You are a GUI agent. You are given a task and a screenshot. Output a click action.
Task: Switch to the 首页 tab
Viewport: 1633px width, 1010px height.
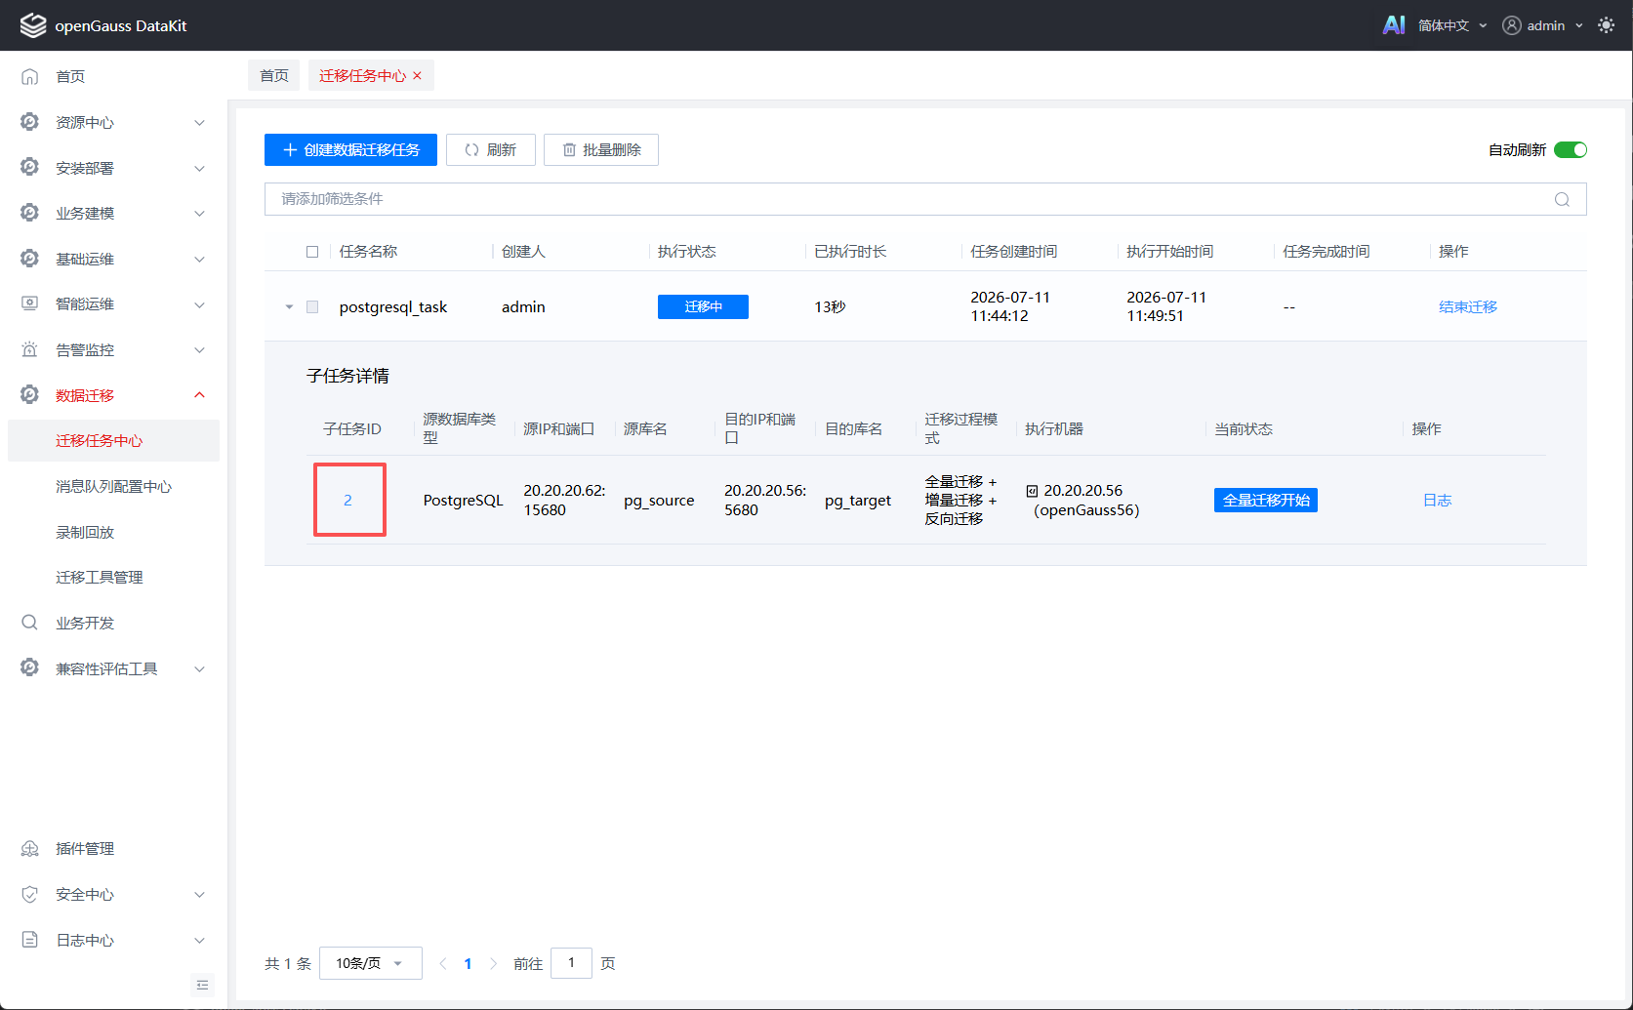coord(274,75)
